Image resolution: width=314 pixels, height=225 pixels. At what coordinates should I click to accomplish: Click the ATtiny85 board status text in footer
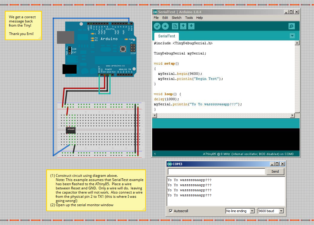point(248,154)
